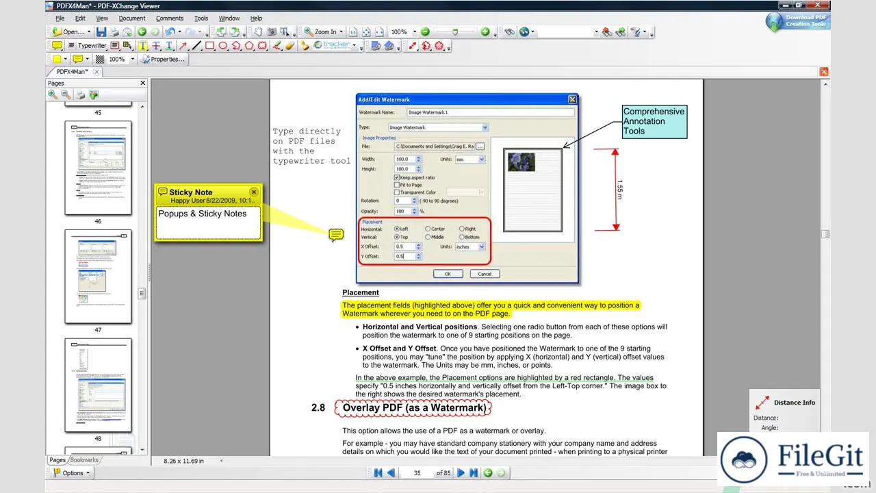Click the zoom out minus circle button
Viewport: 876px width, 493px height.
[425, 31]
